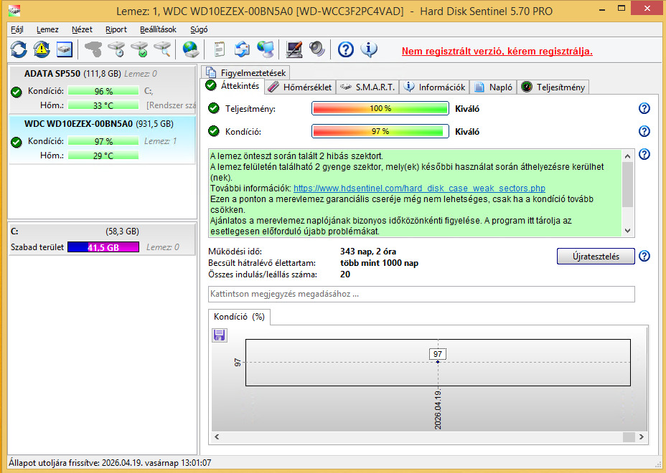666x473 pixels.
Task: Open the Riport menu
Action: coord(116,29)
